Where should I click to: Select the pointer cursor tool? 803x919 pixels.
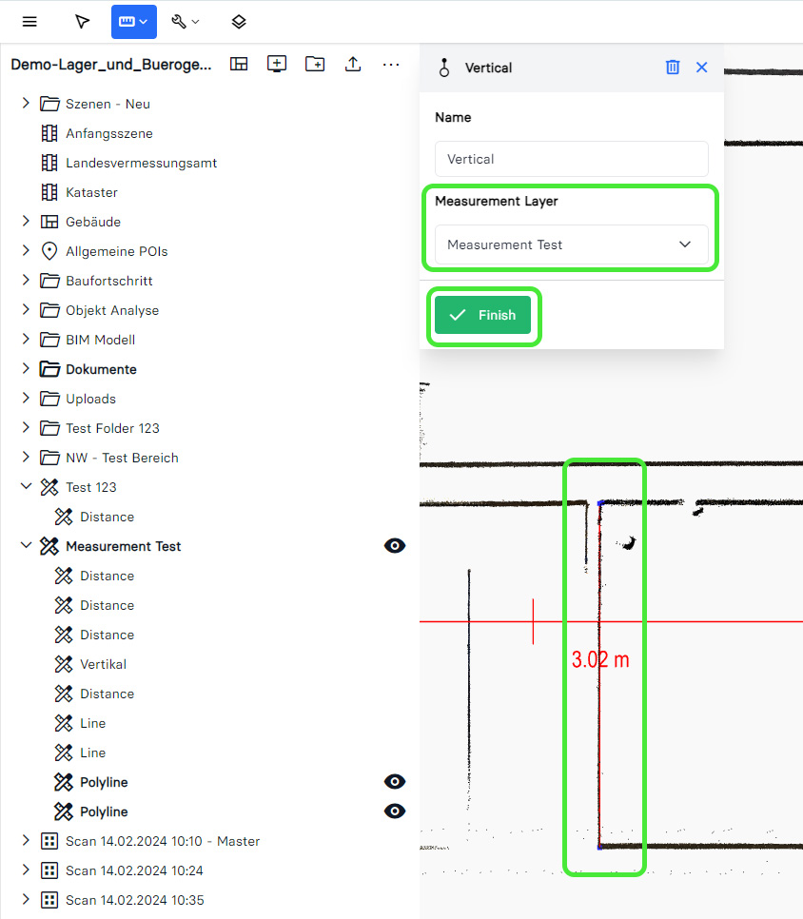pos(83,22)
